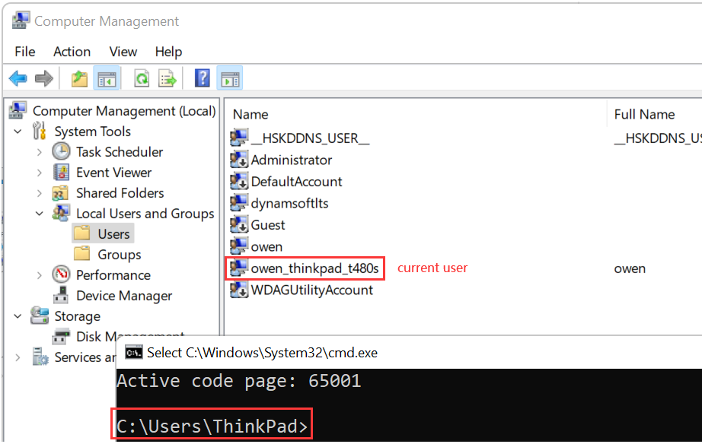This screenshot has width=702, height=444.
Task: Expand the Performance tree node
Action: tap(40, 275)
